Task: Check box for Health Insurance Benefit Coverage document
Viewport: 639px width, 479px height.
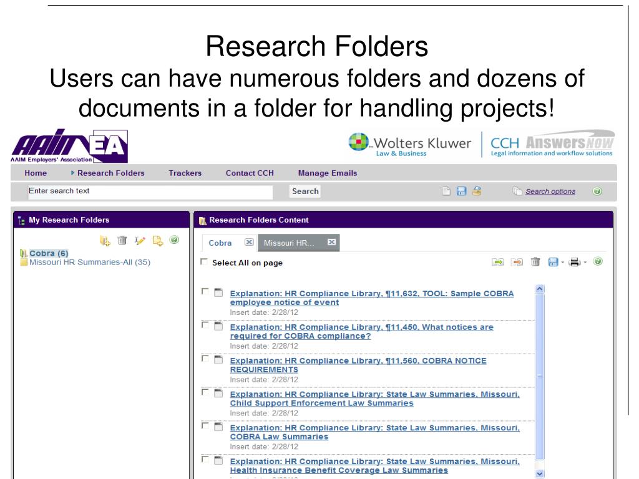Action: click(205, 460)
